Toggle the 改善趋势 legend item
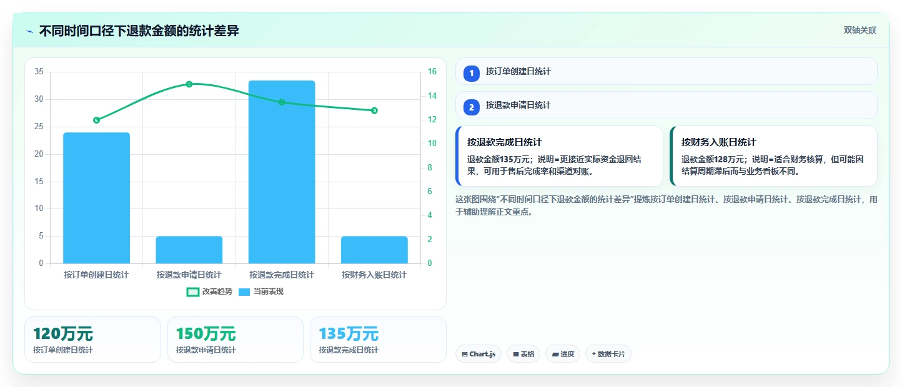This screenshot has width=902, height=387. (209, 291)
